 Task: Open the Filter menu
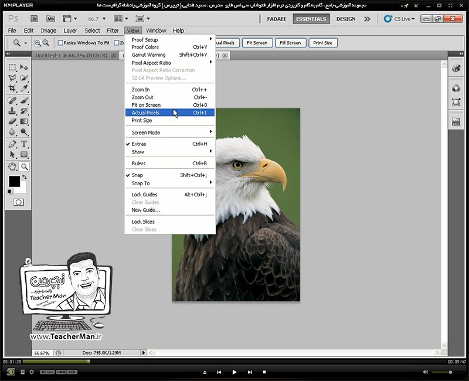click(x=113, y=30)
